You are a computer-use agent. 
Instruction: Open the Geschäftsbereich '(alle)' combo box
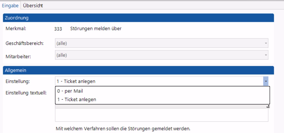161,43
